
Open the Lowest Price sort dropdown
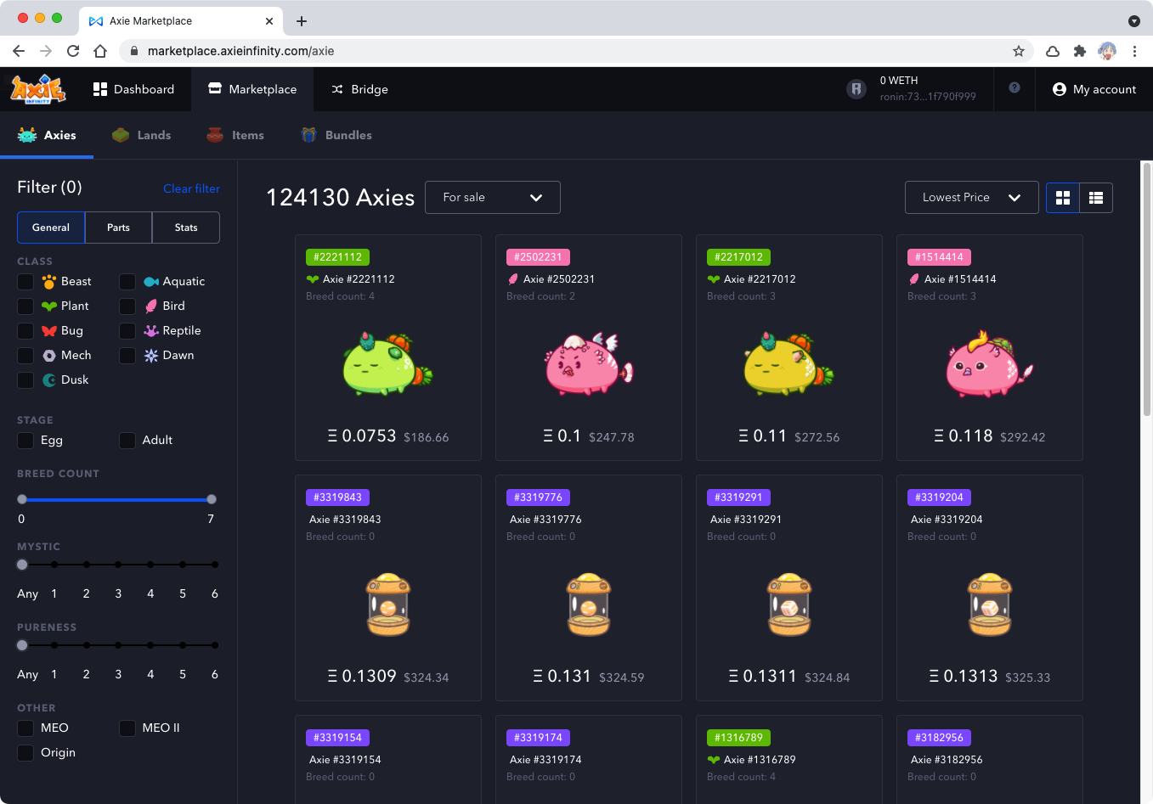point(971,197)
